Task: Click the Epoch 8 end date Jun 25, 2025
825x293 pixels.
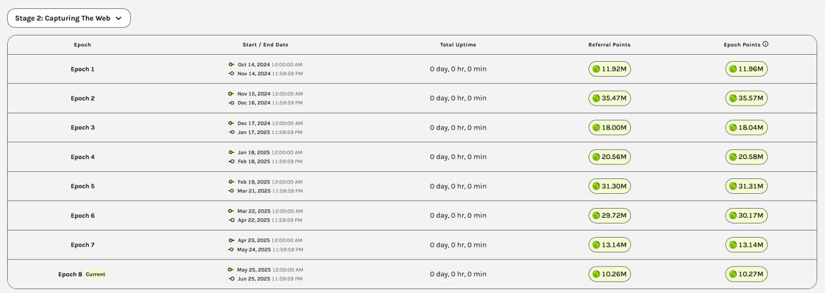Action: (x=254, y=279)
